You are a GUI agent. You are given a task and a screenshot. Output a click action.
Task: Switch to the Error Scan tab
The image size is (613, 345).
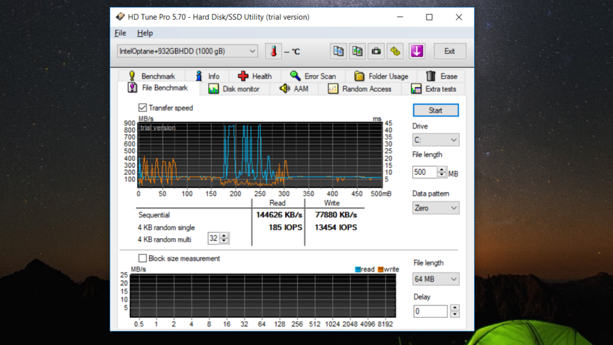[313, 76]
